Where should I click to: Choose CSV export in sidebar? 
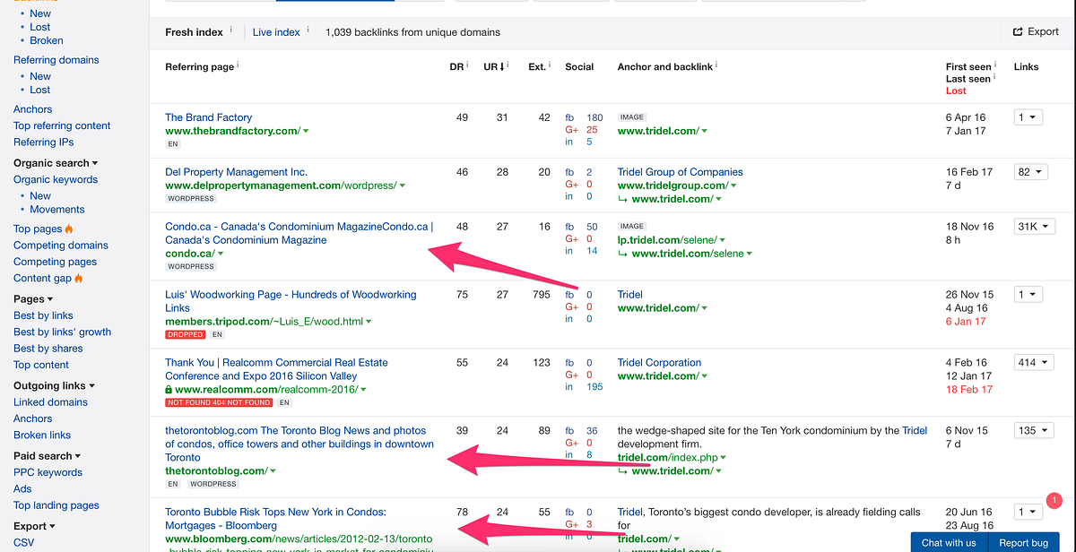24,543
